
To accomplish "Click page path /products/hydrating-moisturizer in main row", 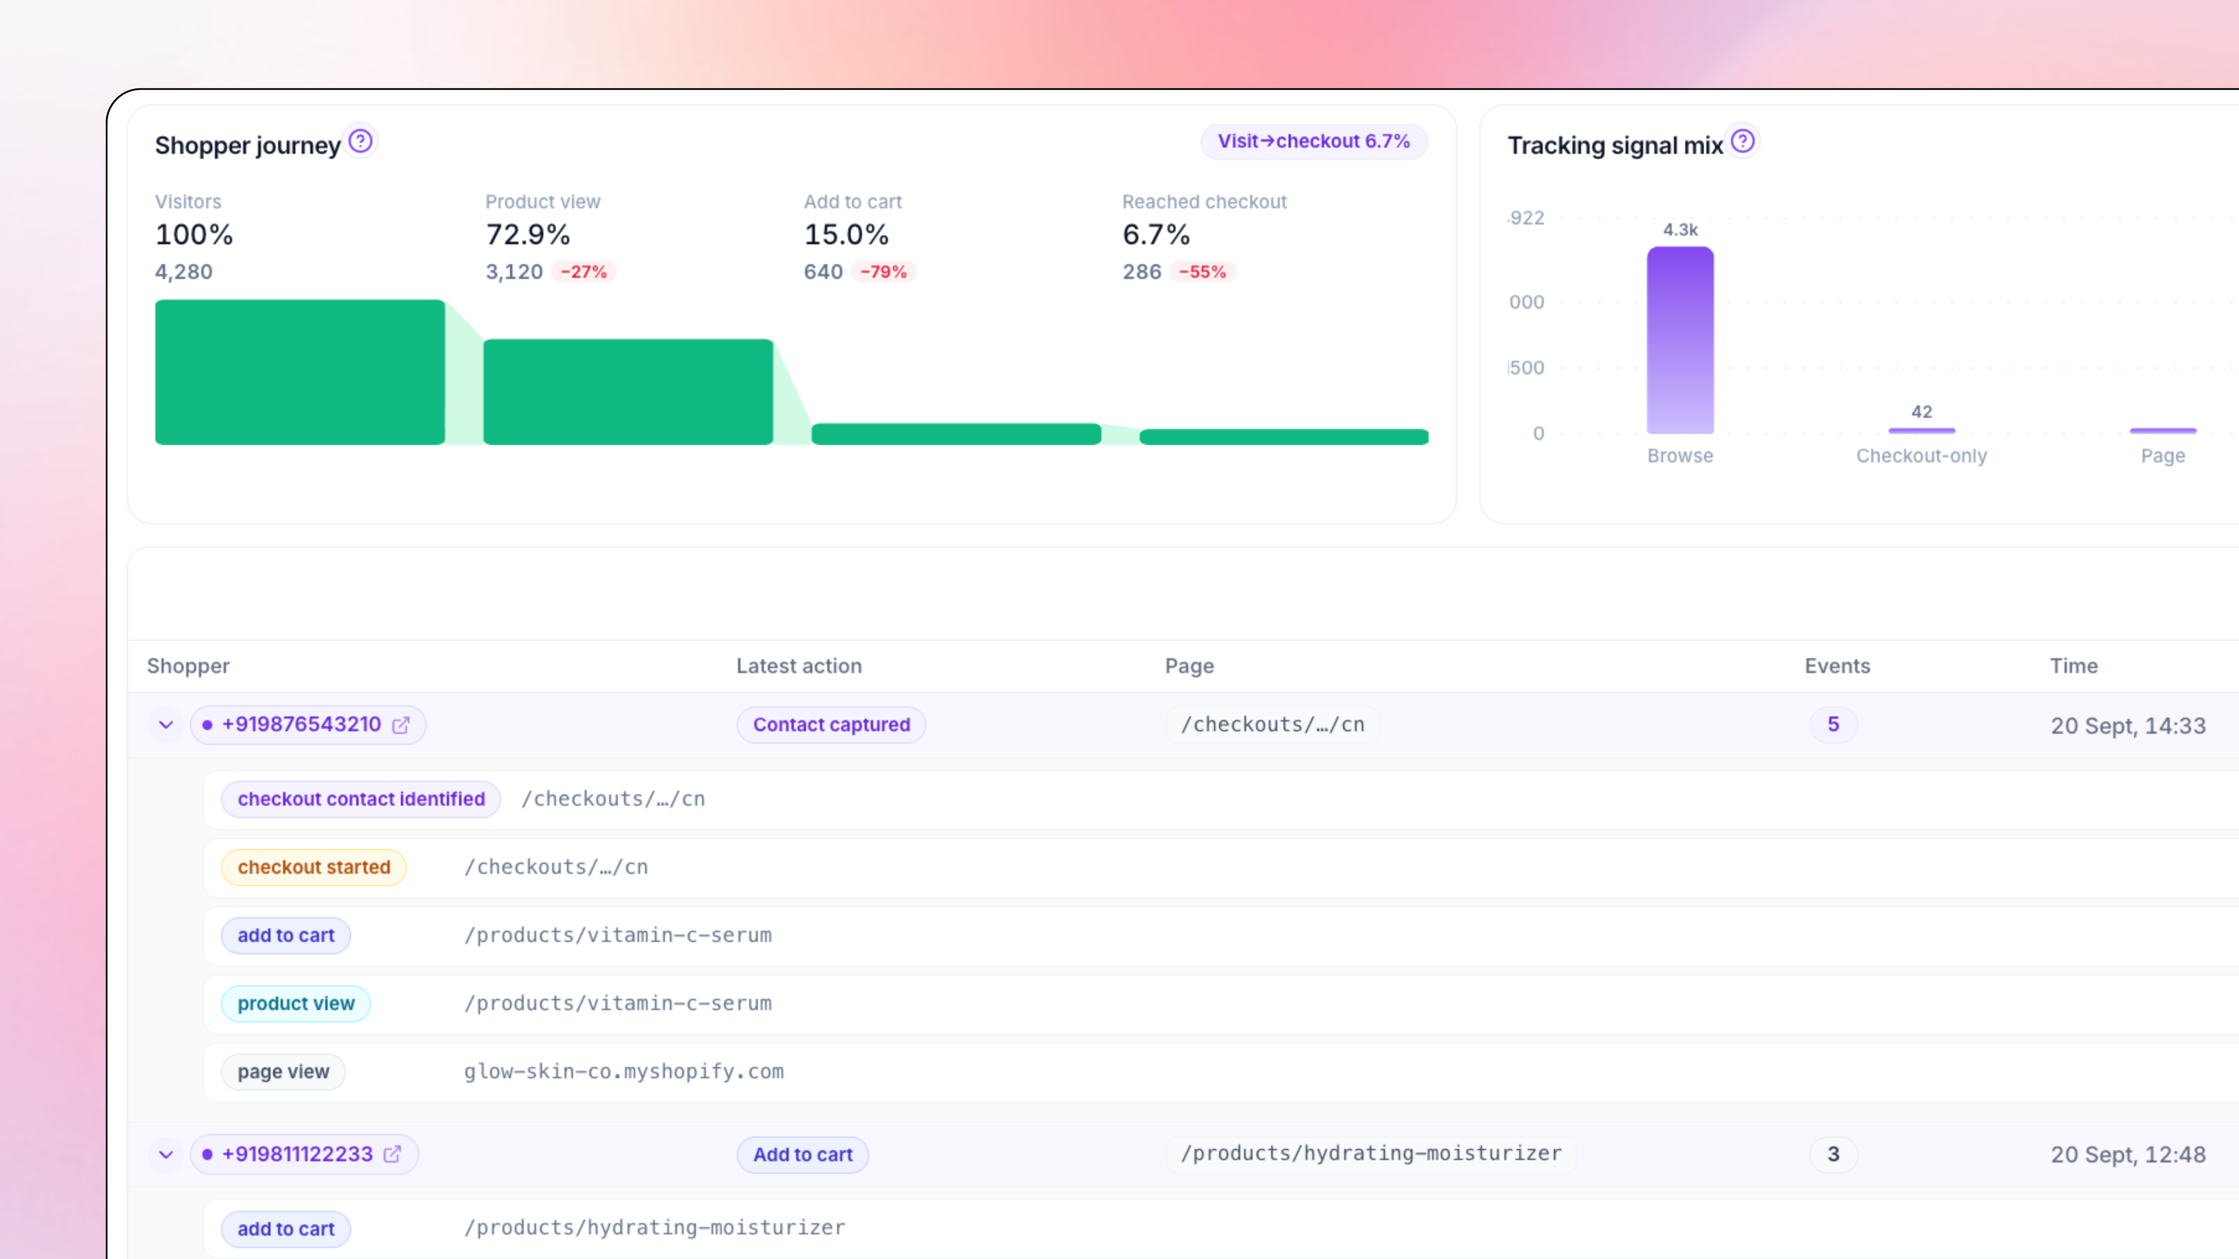I will (x=1371, y=1154).
